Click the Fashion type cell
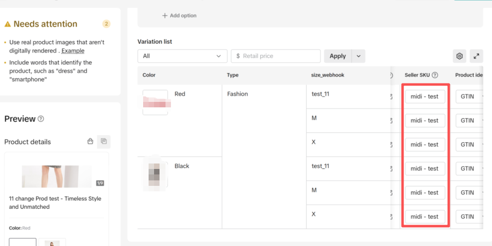 tap(237, 94)
